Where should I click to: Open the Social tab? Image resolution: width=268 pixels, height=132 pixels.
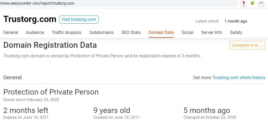187,32
